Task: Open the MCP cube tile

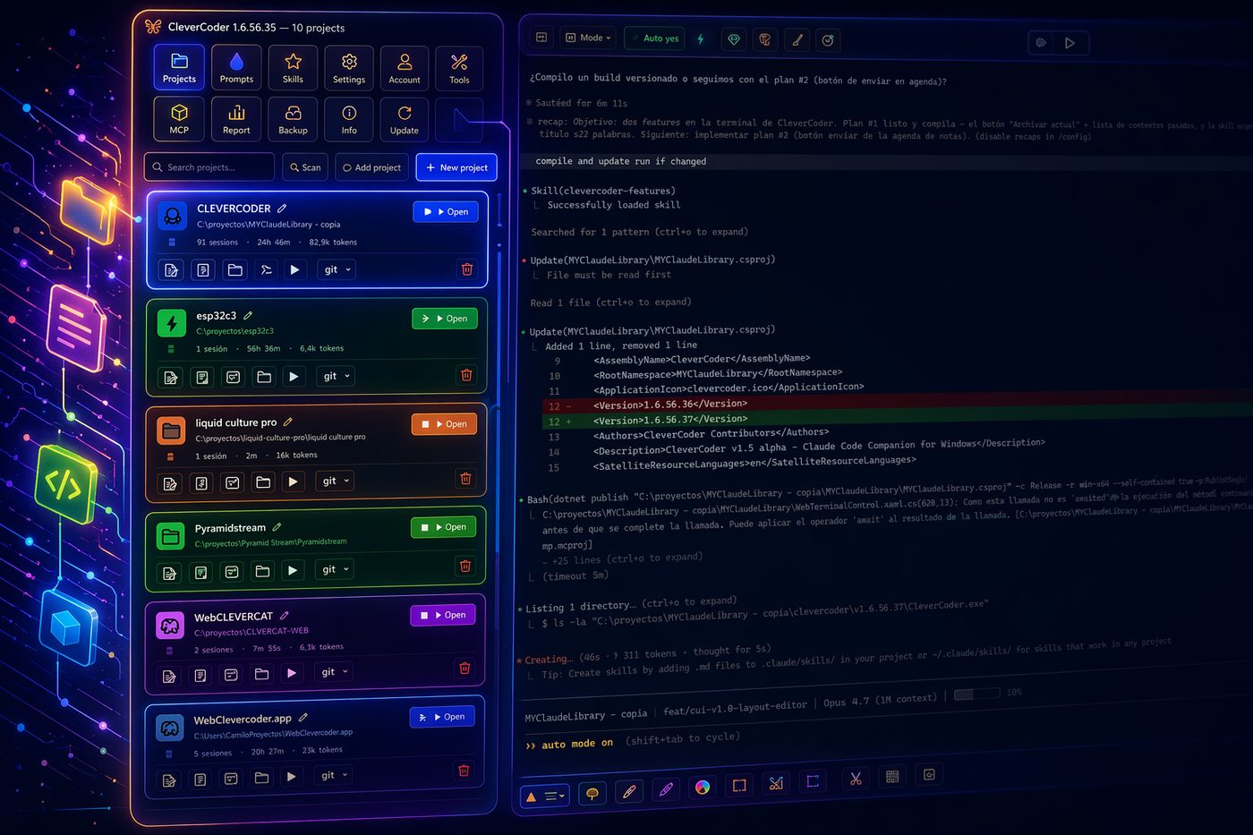Action: pyautogui.click(x=179, y=119)
